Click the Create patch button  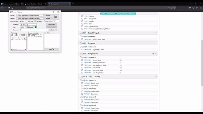tap(56, 17)
